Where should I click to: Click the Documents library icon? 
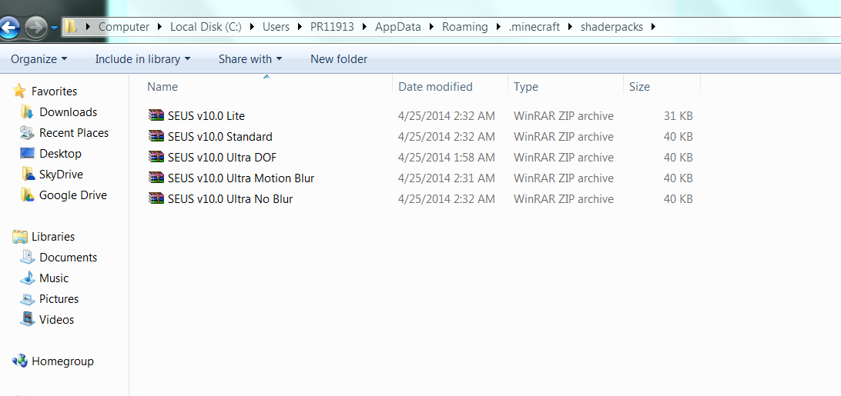click(x=28, y=258)
